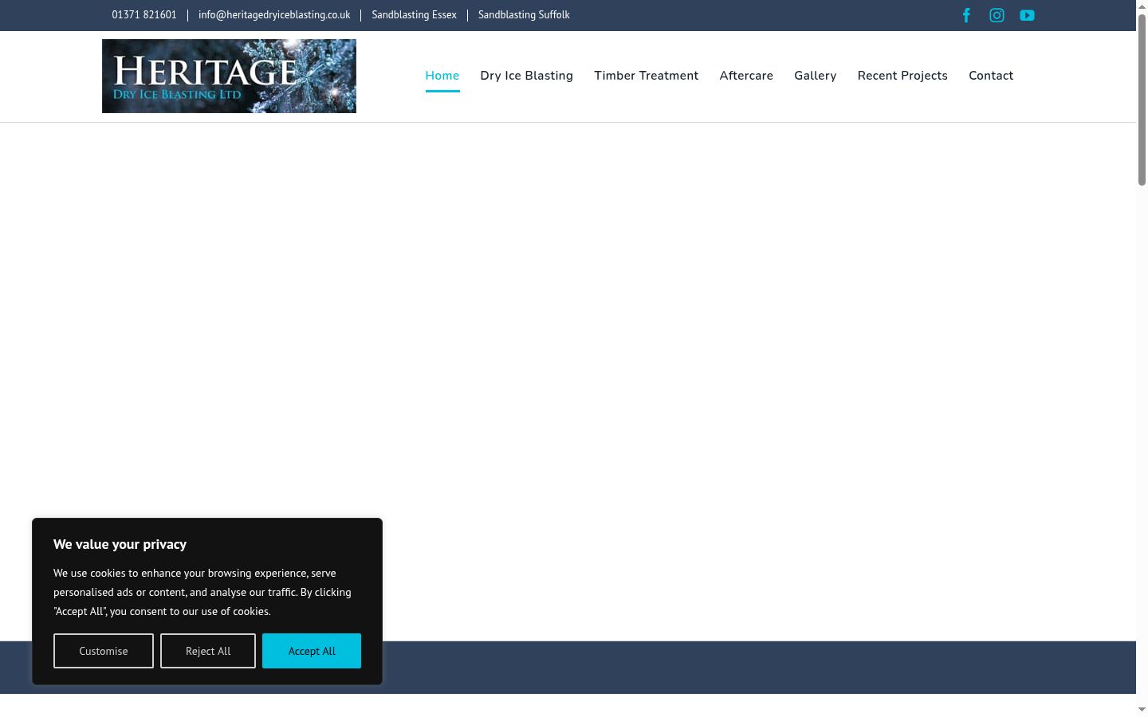This screenshot has width=1148, height=717.
Task: Select the Home menu item
Action: pyautogui.click(x=442, y=76)
